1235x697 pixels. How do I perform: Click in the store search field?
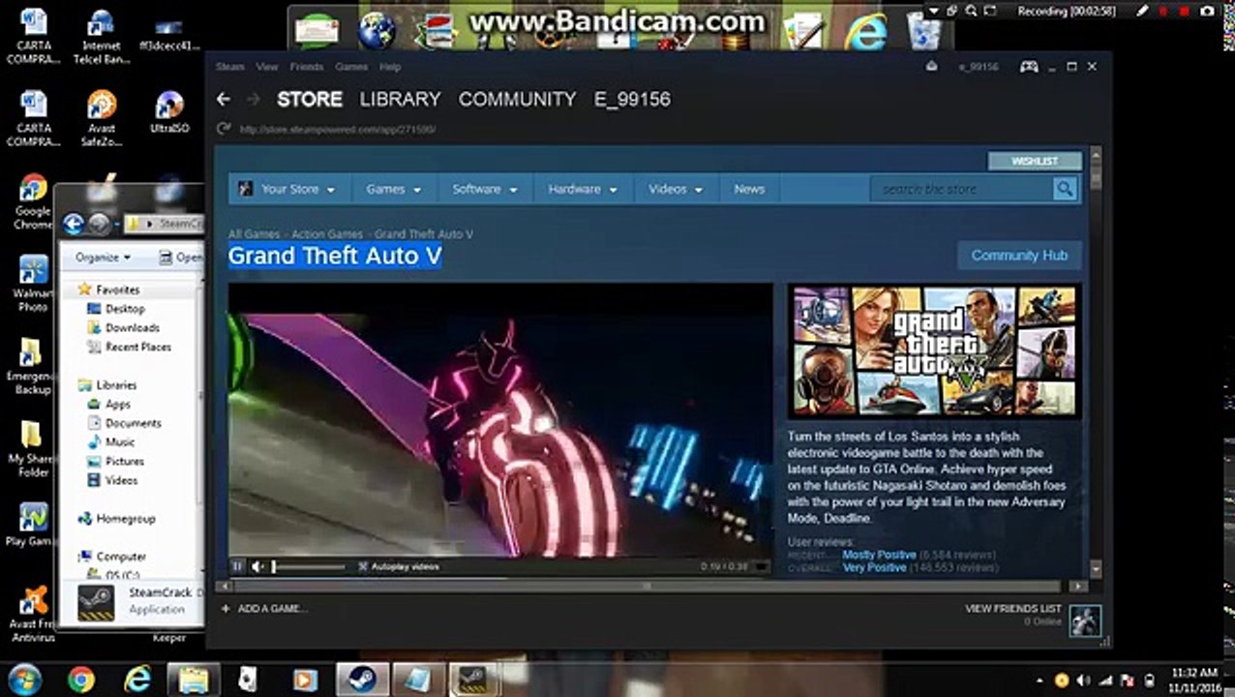pos(962,189)
